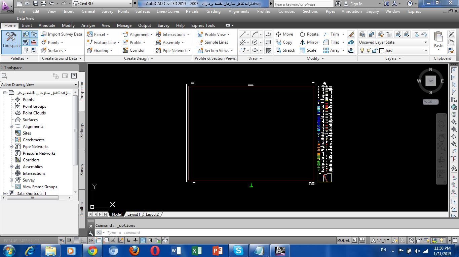The height and width of the screenshot is (257, 459).
Task: Open the Civil 3D workspace dropdown
Action: tap(130, 4)
